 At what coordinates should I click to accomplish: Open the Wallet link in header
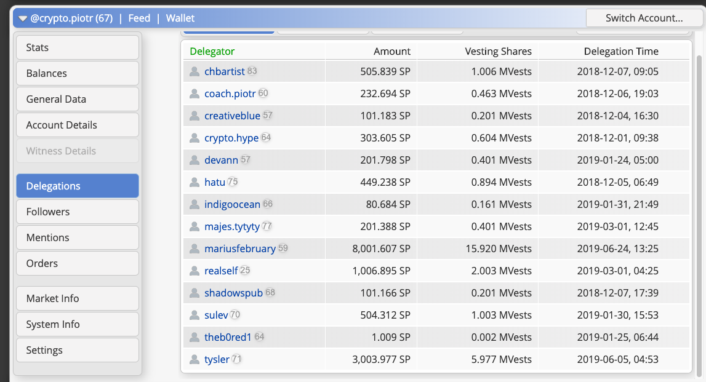point(180,18)
